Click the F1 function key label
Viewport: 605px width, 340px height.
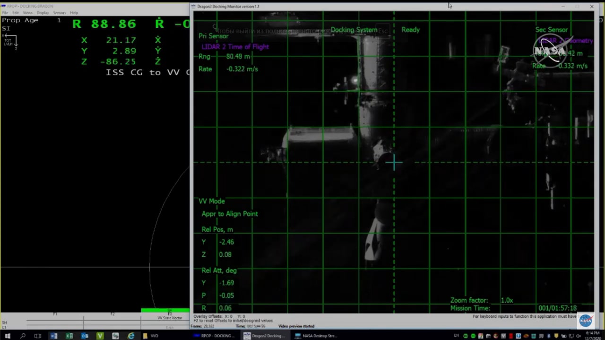55,314
